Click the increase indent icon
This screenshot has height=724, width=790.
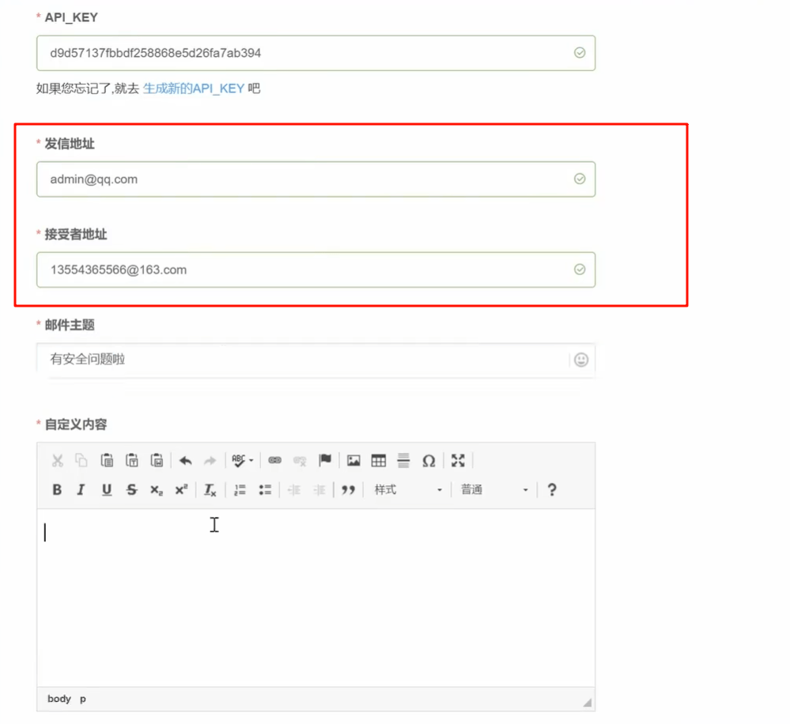point(319,490)
